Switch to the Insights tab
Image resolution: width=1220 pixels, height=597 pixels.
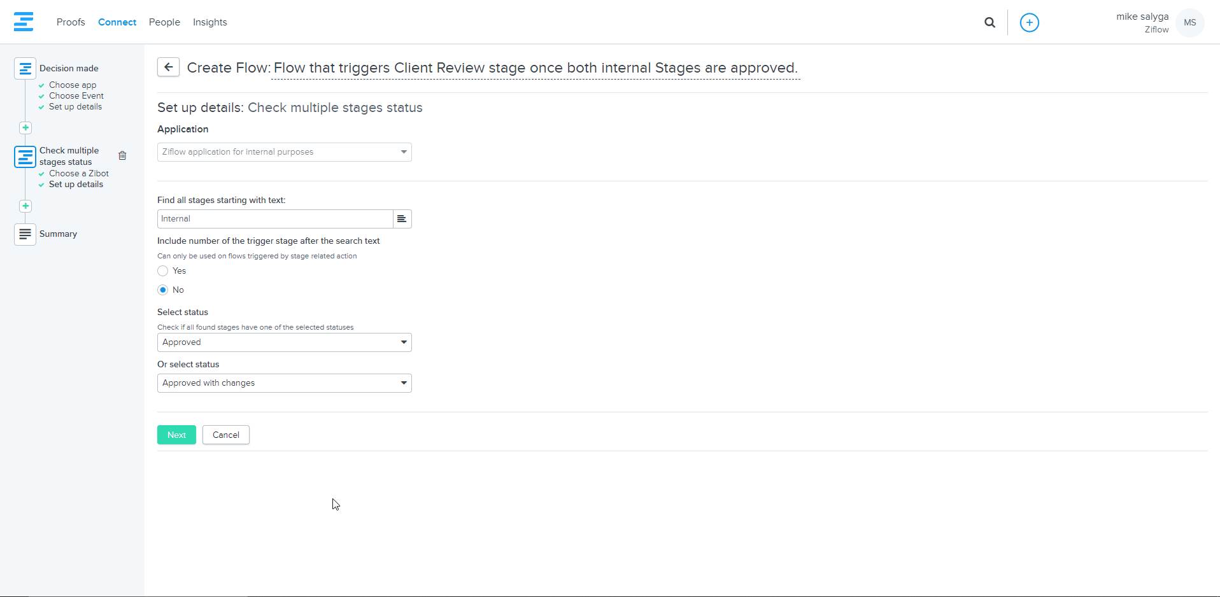click(210, 22)
